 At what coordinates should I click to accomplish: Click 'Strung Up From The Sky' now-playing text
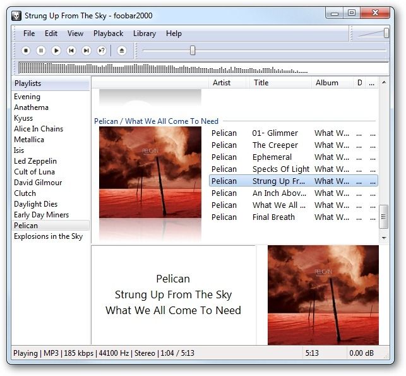173,294
